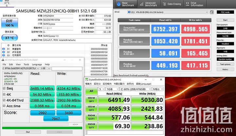Toggle the Seq test checkbox in AS SSD
The height and width of the screenshot is (136, 236).
point(4,88)
